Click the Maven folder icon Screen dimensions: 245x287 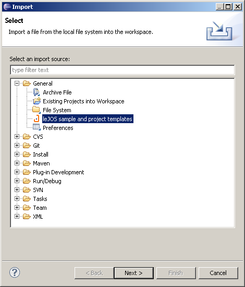27,163
